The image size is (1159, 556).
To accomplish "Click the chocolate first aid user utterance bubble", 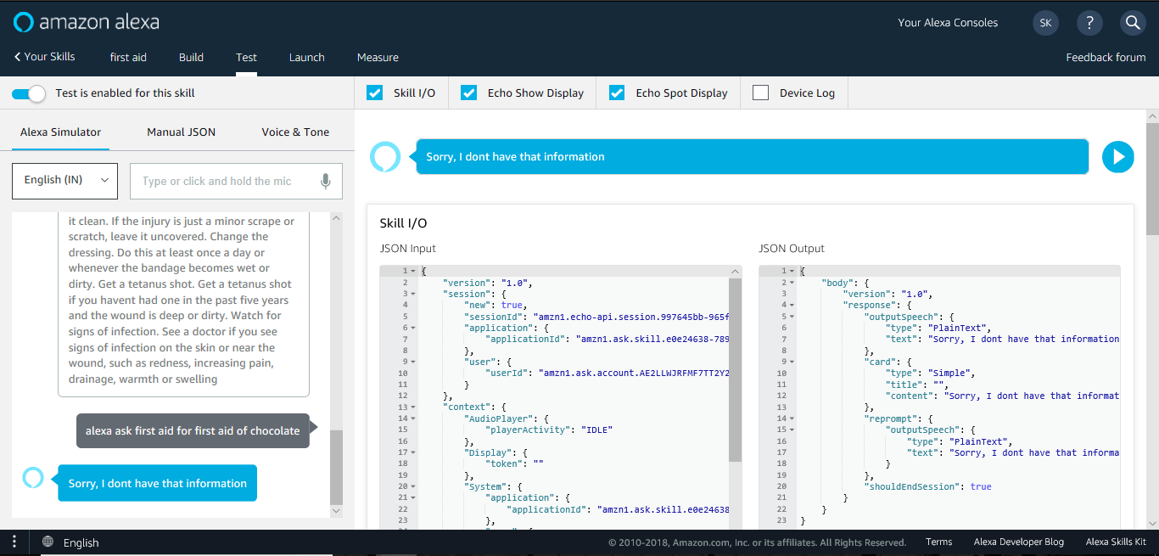I will tap(193, 430).
